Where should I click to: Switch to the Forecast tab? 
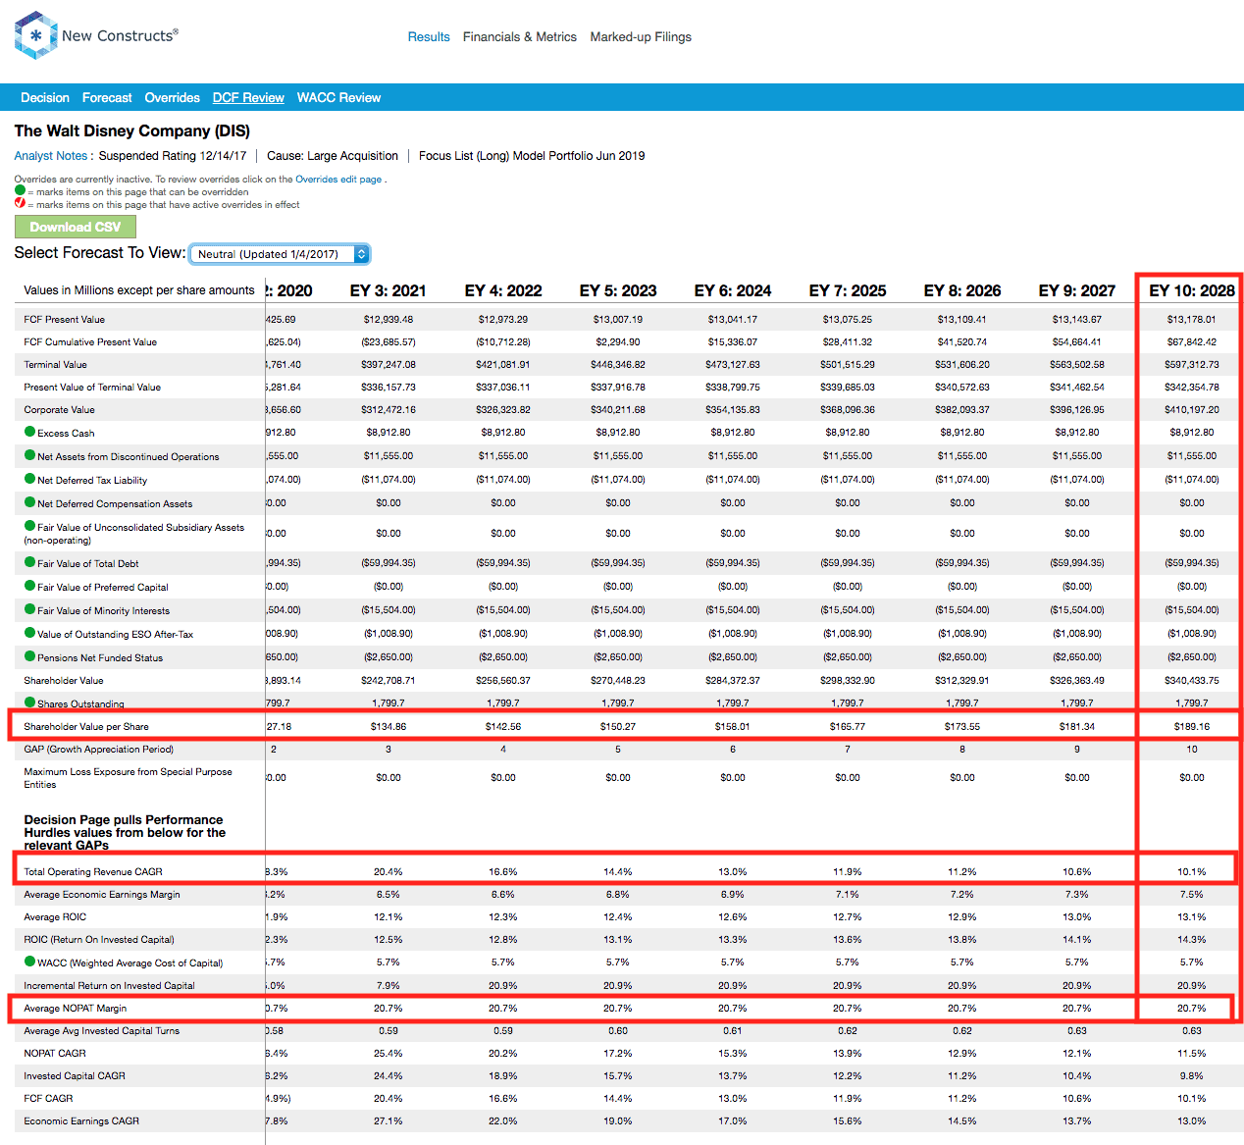(x=107, y=98)
